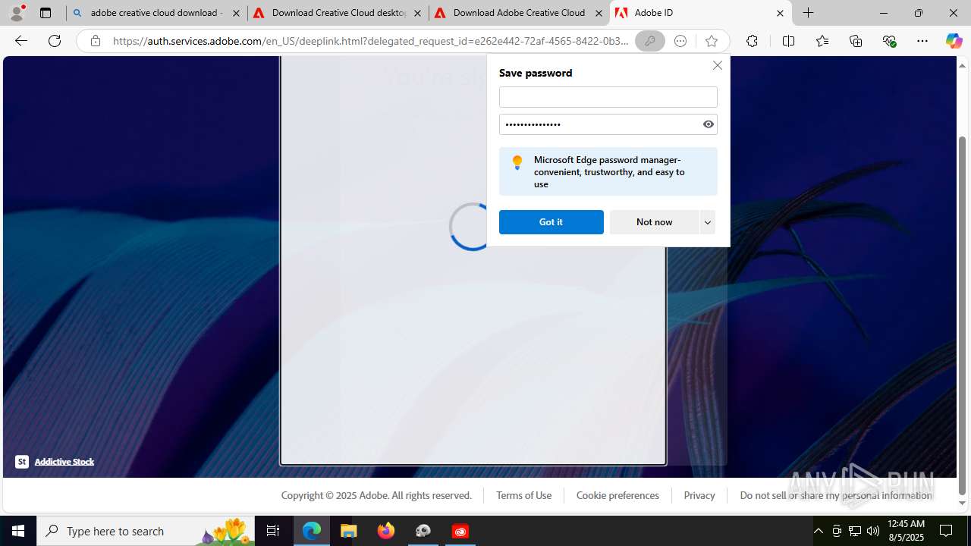Viewport: 971px width, 546px height.
Task: Open Microsoft Edge taskbar icon
Action: point(312,531)
